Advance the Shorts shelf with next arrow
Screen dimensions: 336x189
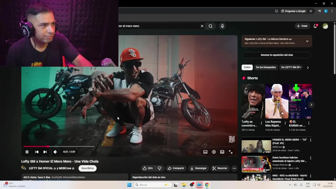tap(311, 105)
